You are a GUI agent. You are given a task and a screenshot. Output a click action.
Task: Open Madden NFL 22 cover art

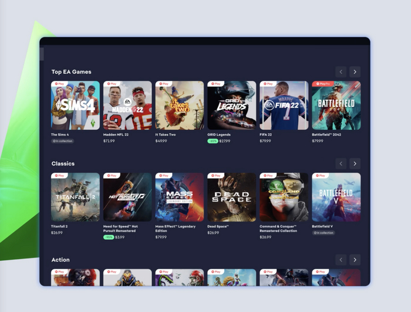pos(127,105)
